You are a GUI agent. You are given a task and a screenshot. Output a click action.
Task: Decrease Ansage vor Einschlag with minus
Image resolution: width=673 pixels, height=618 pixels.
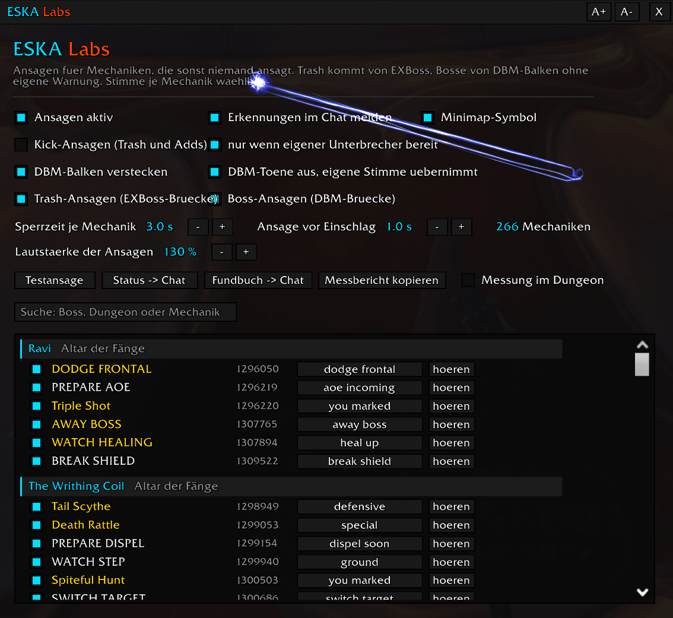pos(437,227)
